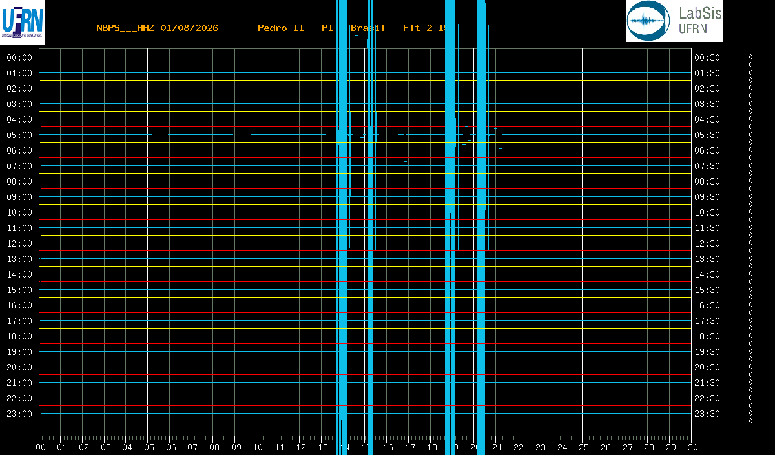775x455 pixels.
Task: Click minute axis tick label 20
Action: pyautogui.click(x=475, y=447)
